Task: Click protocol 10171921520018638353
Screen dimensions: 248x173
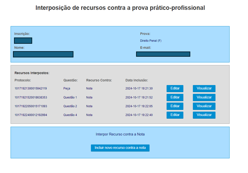Action: point(30,97)
